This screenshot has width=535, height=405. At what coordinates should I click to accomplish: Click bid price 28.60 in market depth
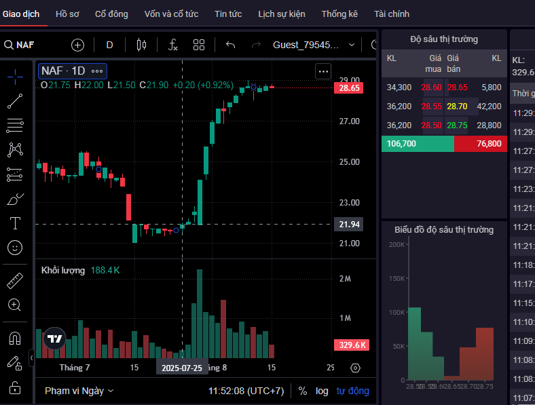[431, 88]
